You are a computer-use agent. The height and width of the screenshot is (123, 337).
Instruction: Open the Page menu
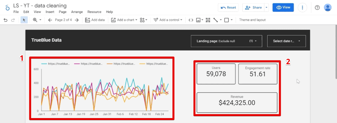(x=63, y=12)
